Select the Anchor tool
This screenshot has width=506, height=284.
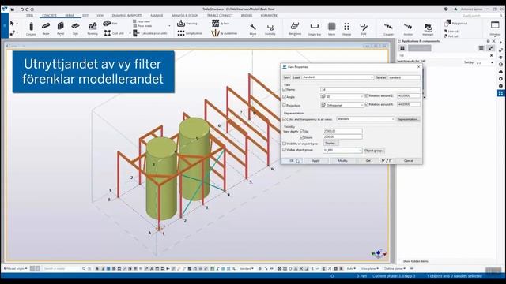pyautogui.click(x=408, y=29)
